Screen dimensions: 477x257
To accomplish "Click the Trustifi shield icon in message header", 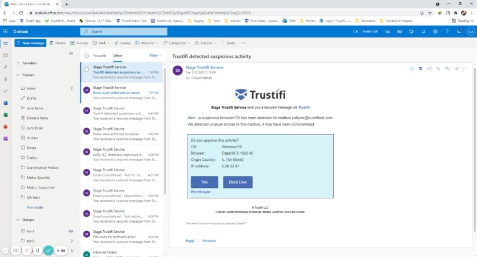I will click(x=420, y=69).
